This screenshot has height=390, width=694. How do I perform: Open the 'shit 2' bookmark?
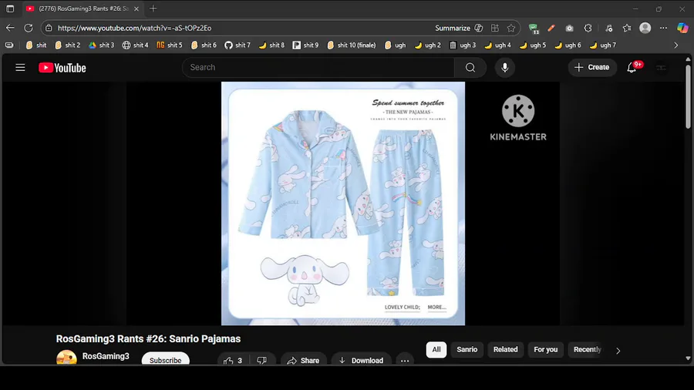[68, 45]
